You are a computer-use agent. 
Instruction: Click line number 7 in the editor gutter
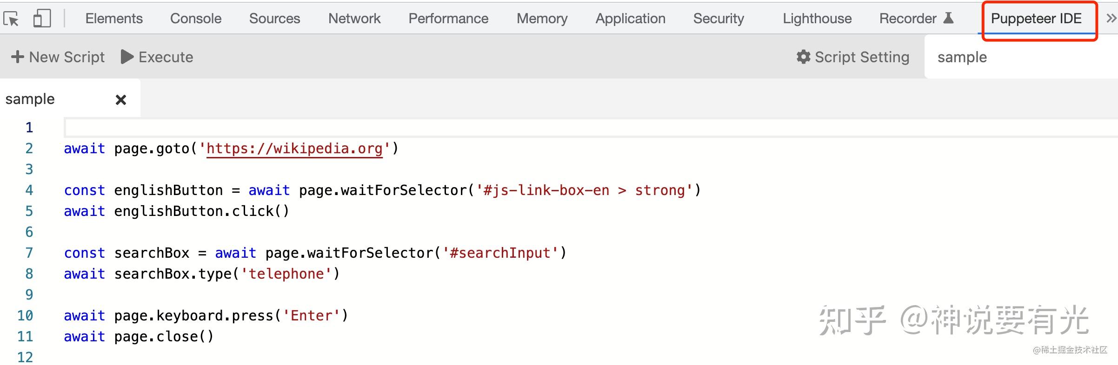(x=29, y=253)
